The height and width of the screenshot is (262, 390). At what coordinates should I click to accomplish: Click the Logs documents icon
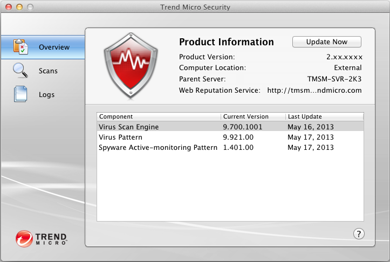pyautogui.click(x=20, y=94)
